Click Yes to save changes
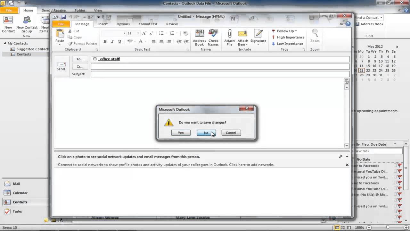Viewport: 410px width, 231px height. coord(181,133)
